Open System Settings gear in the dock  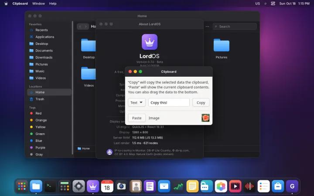coord(78,186)
